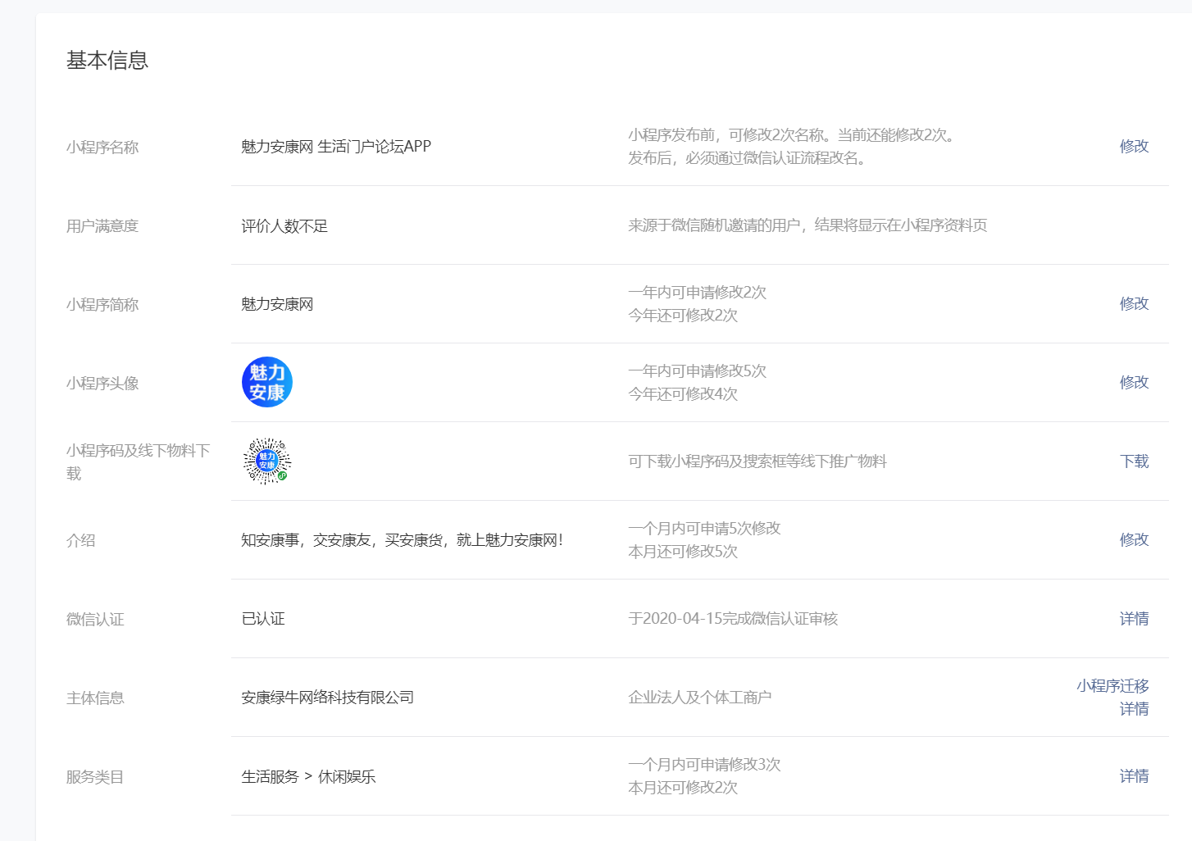Click the 用户满意度 row label
1192x841 pixels.
102,226
